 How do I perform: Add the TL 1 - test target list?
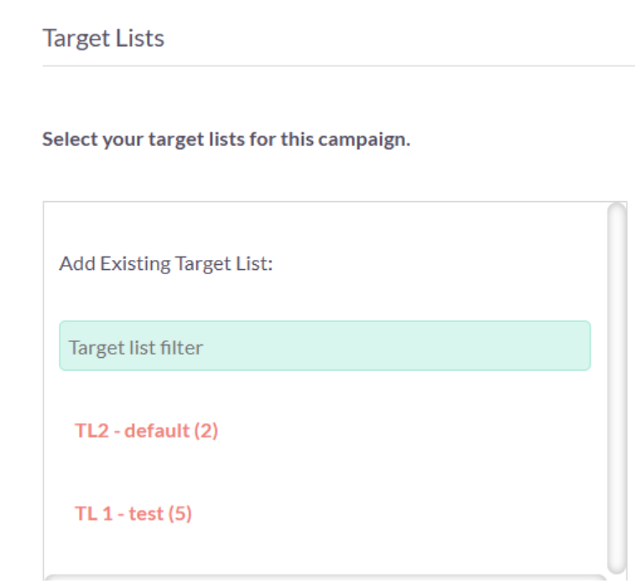pyautogui.click(x=133, y=513)
